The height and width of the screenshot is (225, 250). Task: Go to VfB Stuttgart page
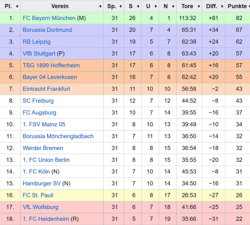(39, 54)
